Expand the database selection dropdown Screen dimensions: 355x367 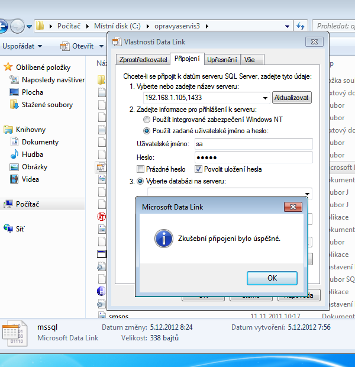(x=307, y=194)
